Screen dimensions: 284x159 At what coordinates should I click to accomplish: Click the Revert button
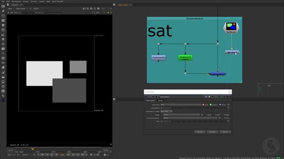tap(200, 132)
